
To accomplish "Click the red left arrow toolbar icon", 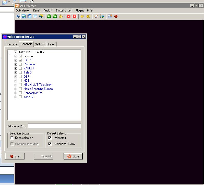I will pyautogui.click(x=69, y=16).
